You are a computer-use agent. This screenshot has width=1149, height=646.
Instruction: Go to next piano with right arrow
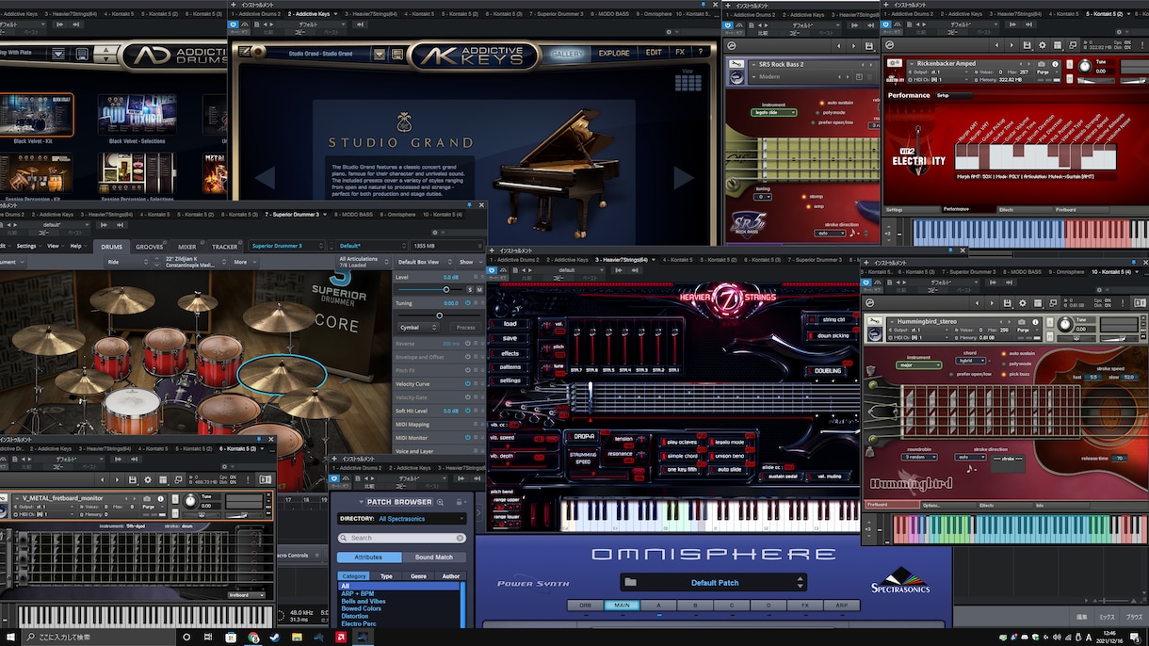pyautogui.click(x=683, y=176)
